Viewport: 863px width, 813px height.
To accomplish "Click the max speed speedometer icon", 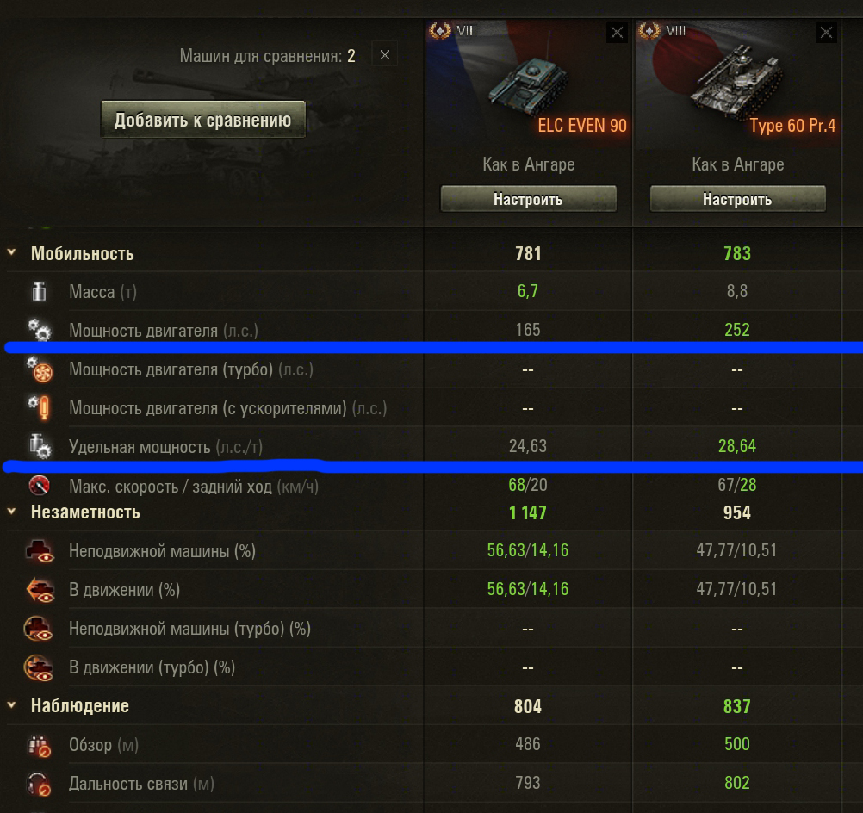I will (x=40, y=486).
